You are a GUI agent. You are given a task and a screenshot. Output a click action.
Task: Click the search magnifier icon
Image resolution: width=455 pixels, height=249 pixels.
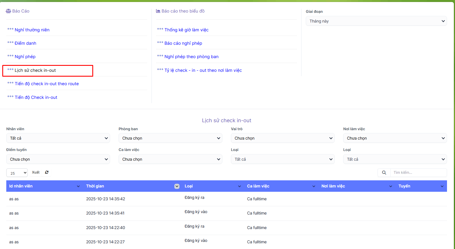pyautogui.click(x=384, y=173)
